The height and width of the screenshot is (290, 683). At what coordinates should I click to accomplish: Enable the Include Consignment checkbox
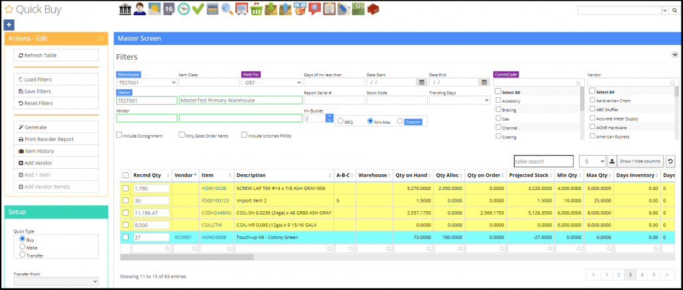coord(119,135)
